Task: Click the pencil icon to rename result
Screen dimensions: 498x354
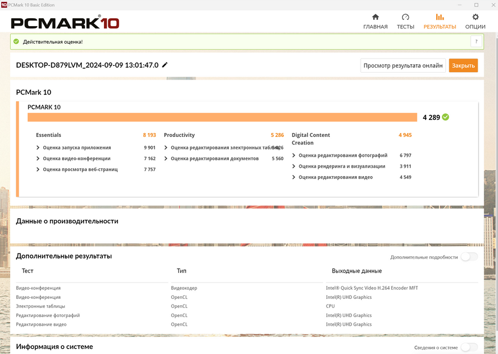Action: click(x=165, y=65)
